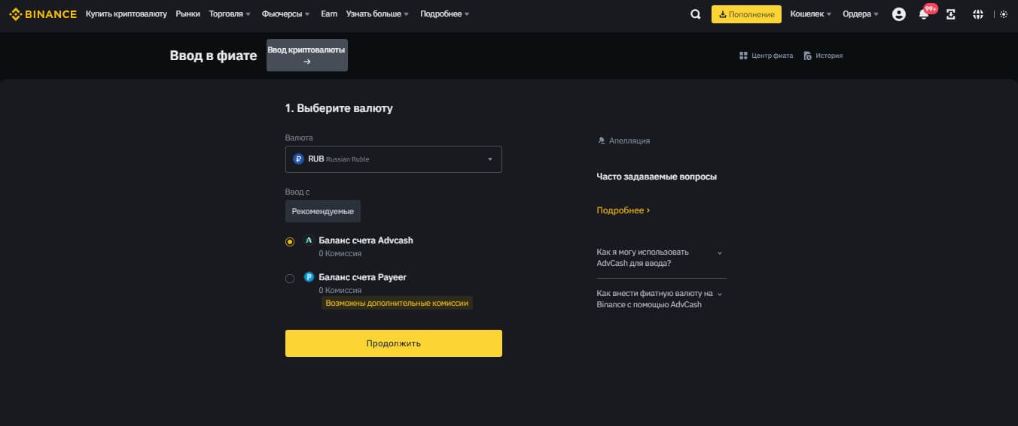Open the RUB currency dropdown
Screen dimensions: 1018x426
tap(393, 159)
